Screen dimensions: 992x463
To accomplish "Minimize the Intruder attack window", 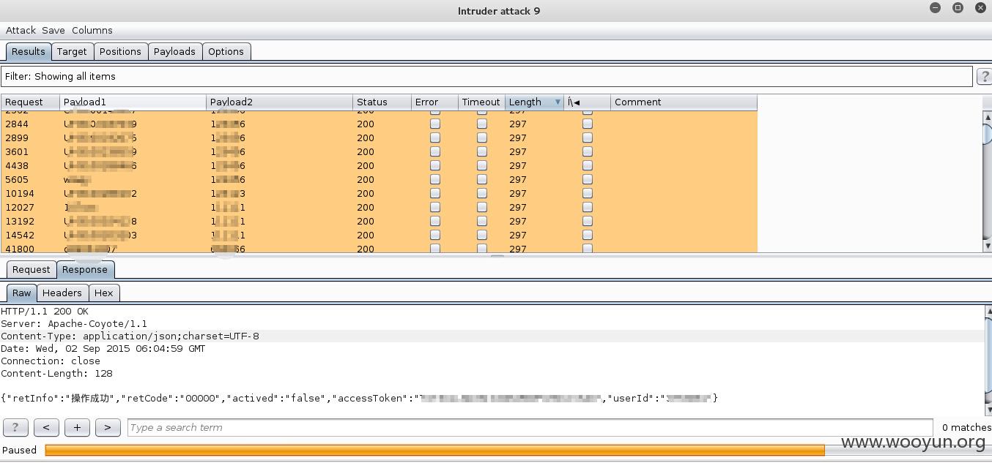I will pos(935,7).
